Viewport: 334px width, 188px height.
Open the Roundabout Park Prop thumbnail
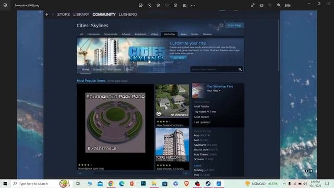115,123
